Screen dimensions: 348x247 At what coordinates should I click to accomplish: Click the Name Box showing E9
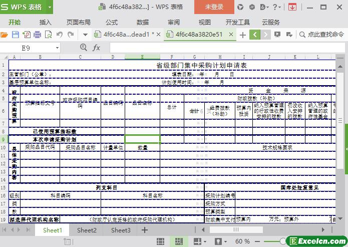tap(26, 48)
